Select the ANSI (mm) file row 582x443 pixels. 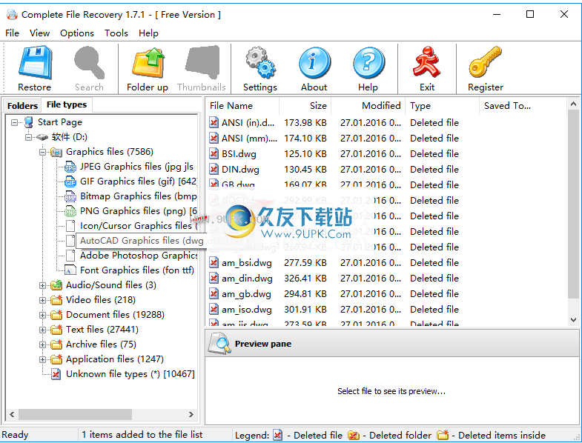pos(334,138)
